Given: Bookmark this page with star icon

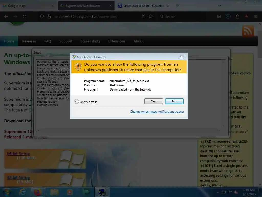Looking at the screenshot, I should click(151, 17).
